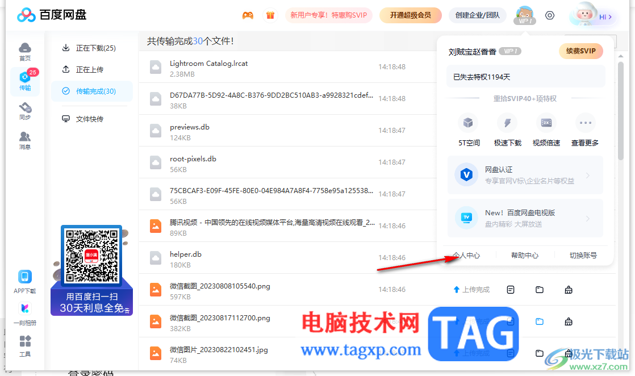
Task: Click 新用户专享！特惠购SVIP banner
Action: (x=328, y=15)
